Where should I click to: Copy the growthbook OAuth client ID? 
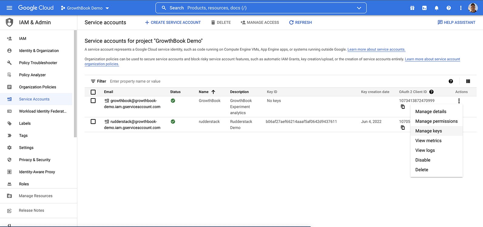pyautogui.click(x=403, y=107)
